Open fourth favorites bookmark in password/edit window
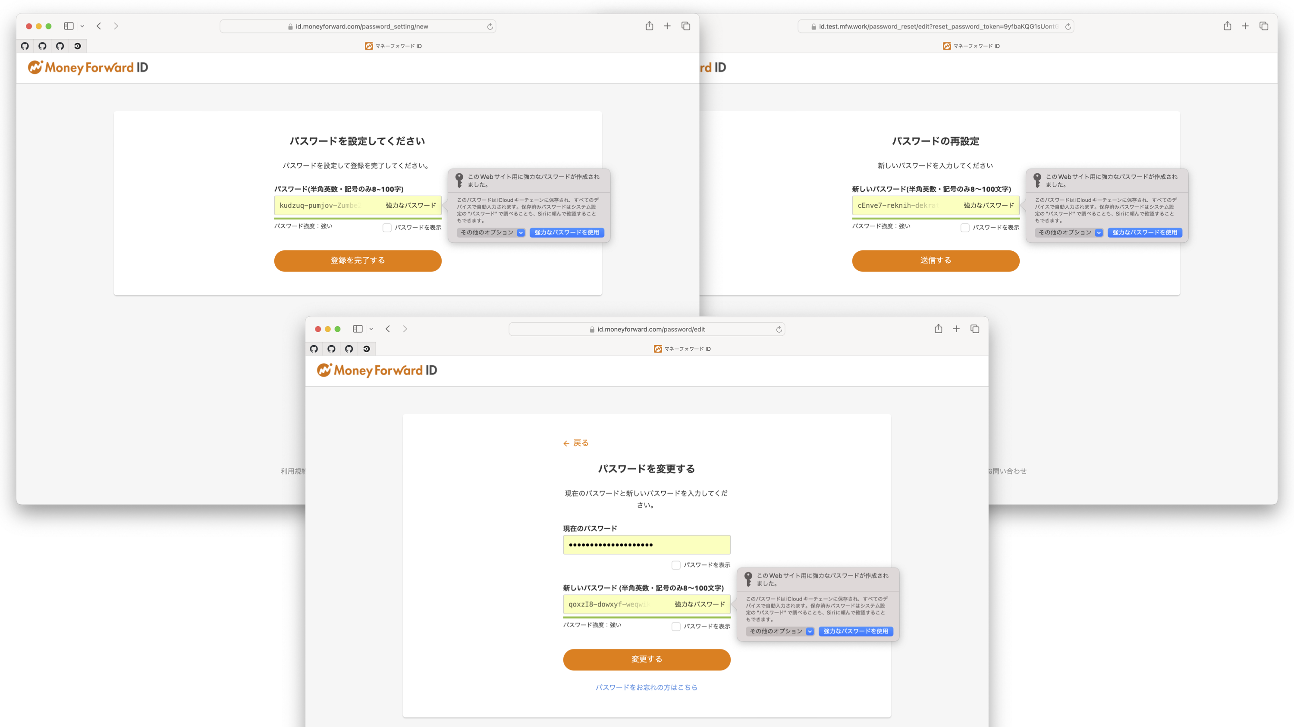 coord(367,349)
